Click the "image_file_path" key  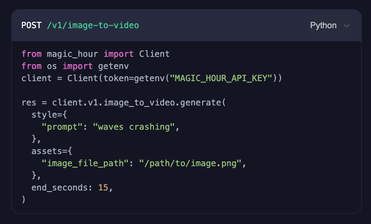[85, 163]
